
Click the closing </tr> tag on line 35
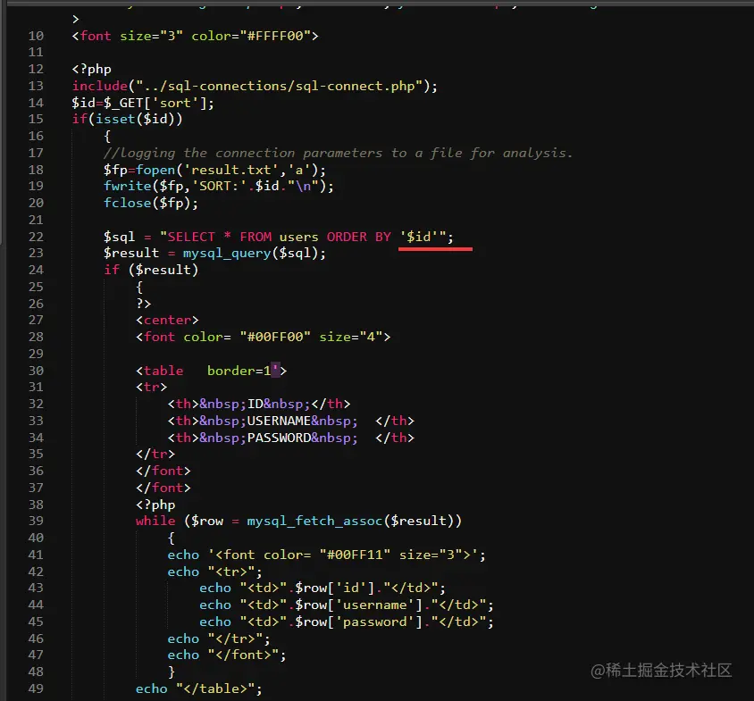(x=155, y=455)
